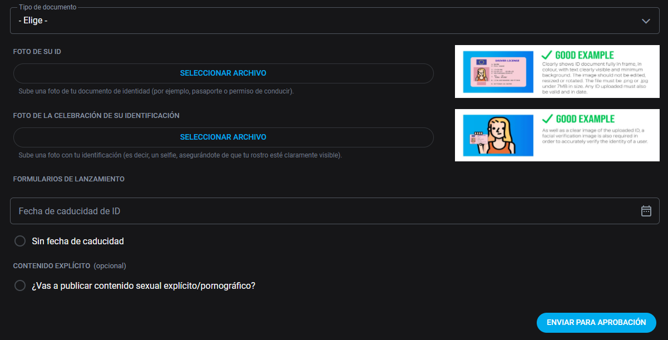Click the "Formularios de lanzamiento" section heading

tap(69, 179)
